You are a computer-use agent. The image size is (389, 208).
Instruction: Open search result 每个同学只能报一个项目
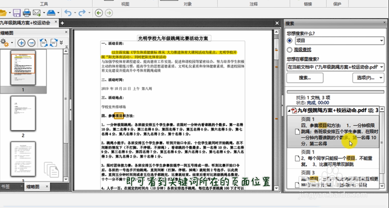(333, 158)
